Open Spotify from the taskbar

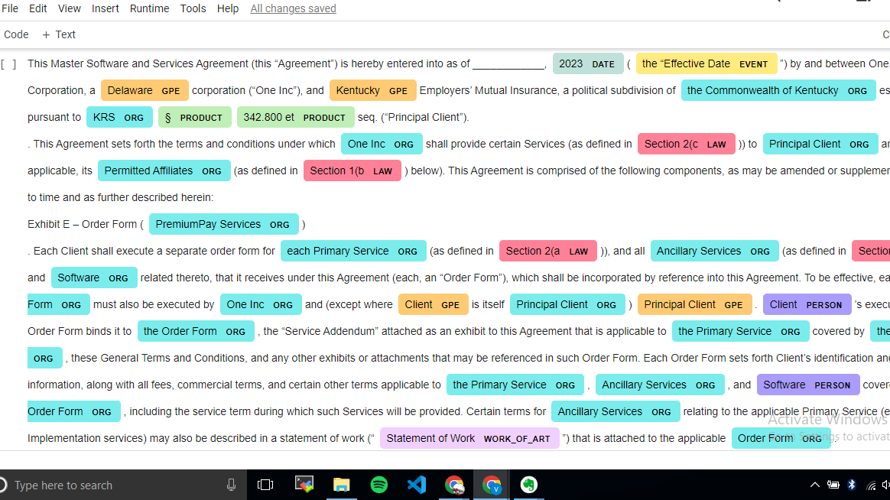[378, 485]
